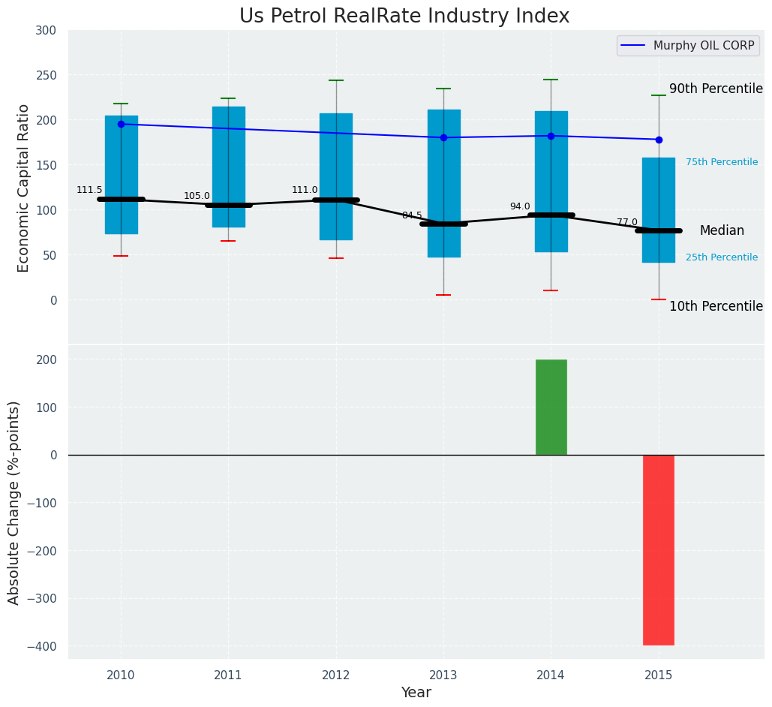
Task: Click the chart title Us Petrol RealRate
Action: pyautogui.click(x=404, y=16)
